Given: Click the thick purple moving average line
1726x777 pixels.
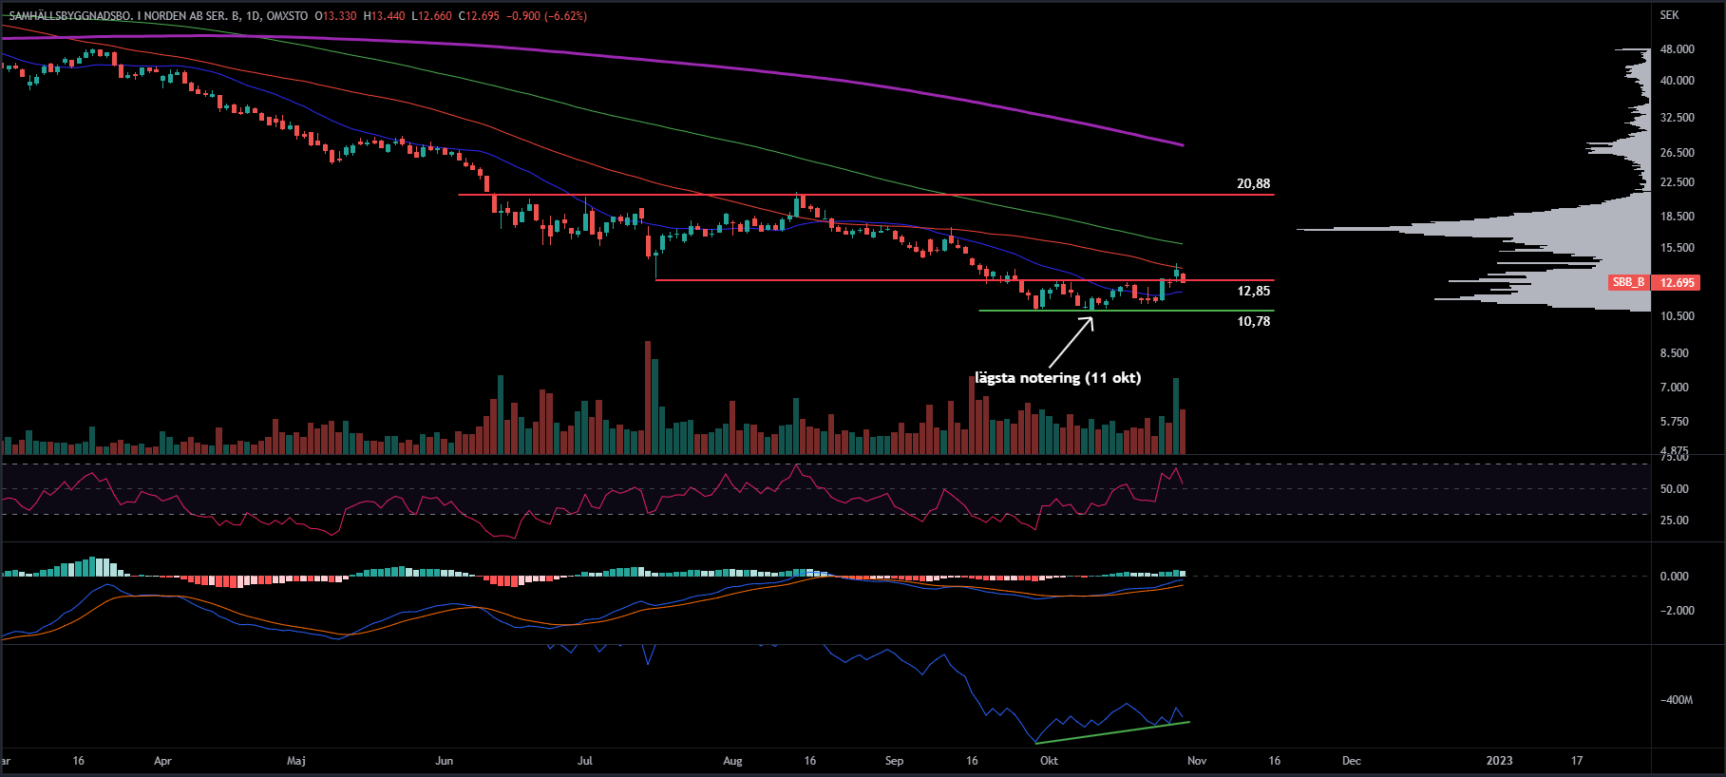Looking at the screenshot, I should point(855,81).
